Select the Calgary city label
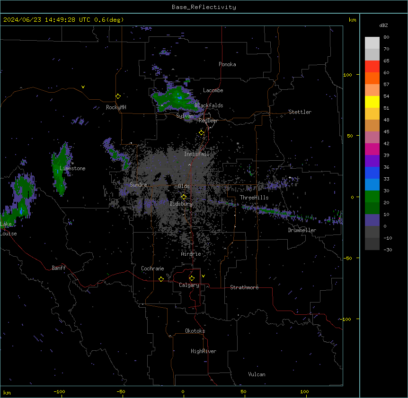 click(x=189, y=285)
